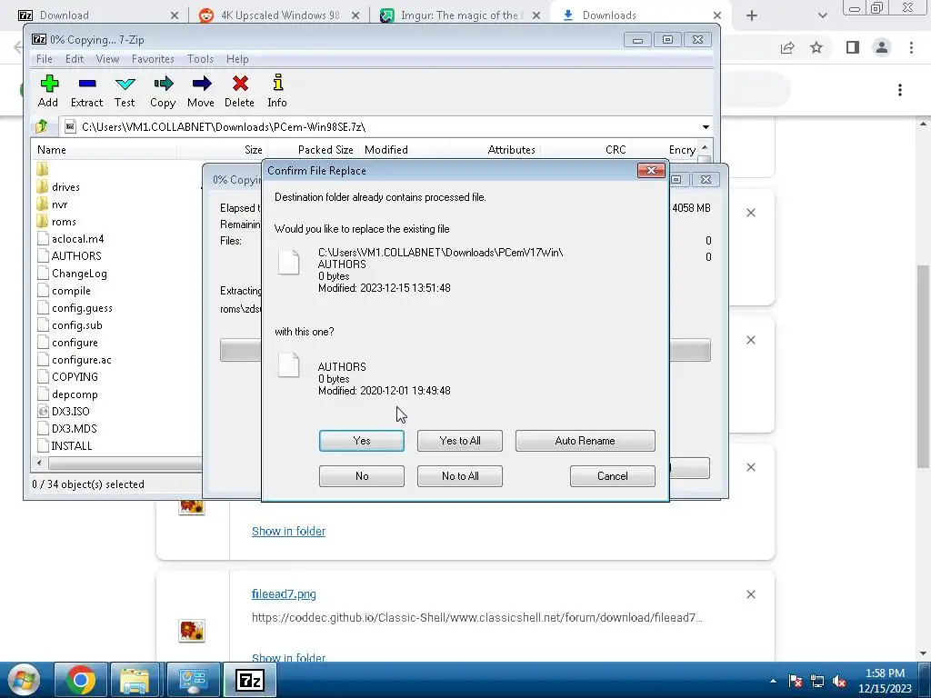
Task: Open Chrome tab search dropdown
Action: click(822, 15)
